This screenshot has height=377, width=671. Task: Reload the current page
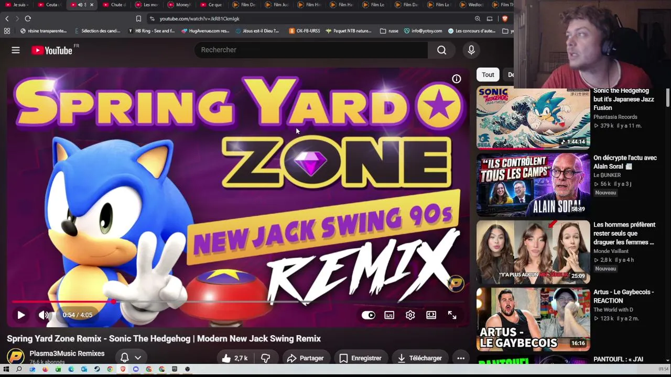pos(28,19)
